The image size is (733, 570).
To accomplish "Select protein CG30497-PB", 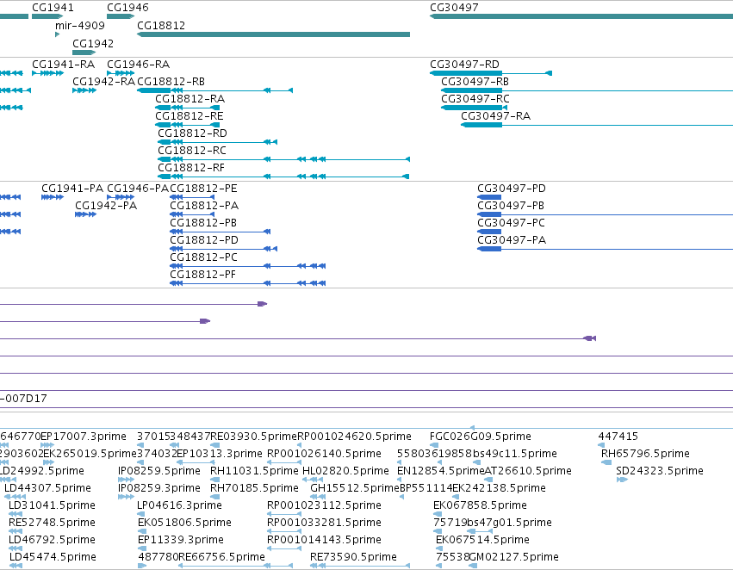I will [511, 206].
